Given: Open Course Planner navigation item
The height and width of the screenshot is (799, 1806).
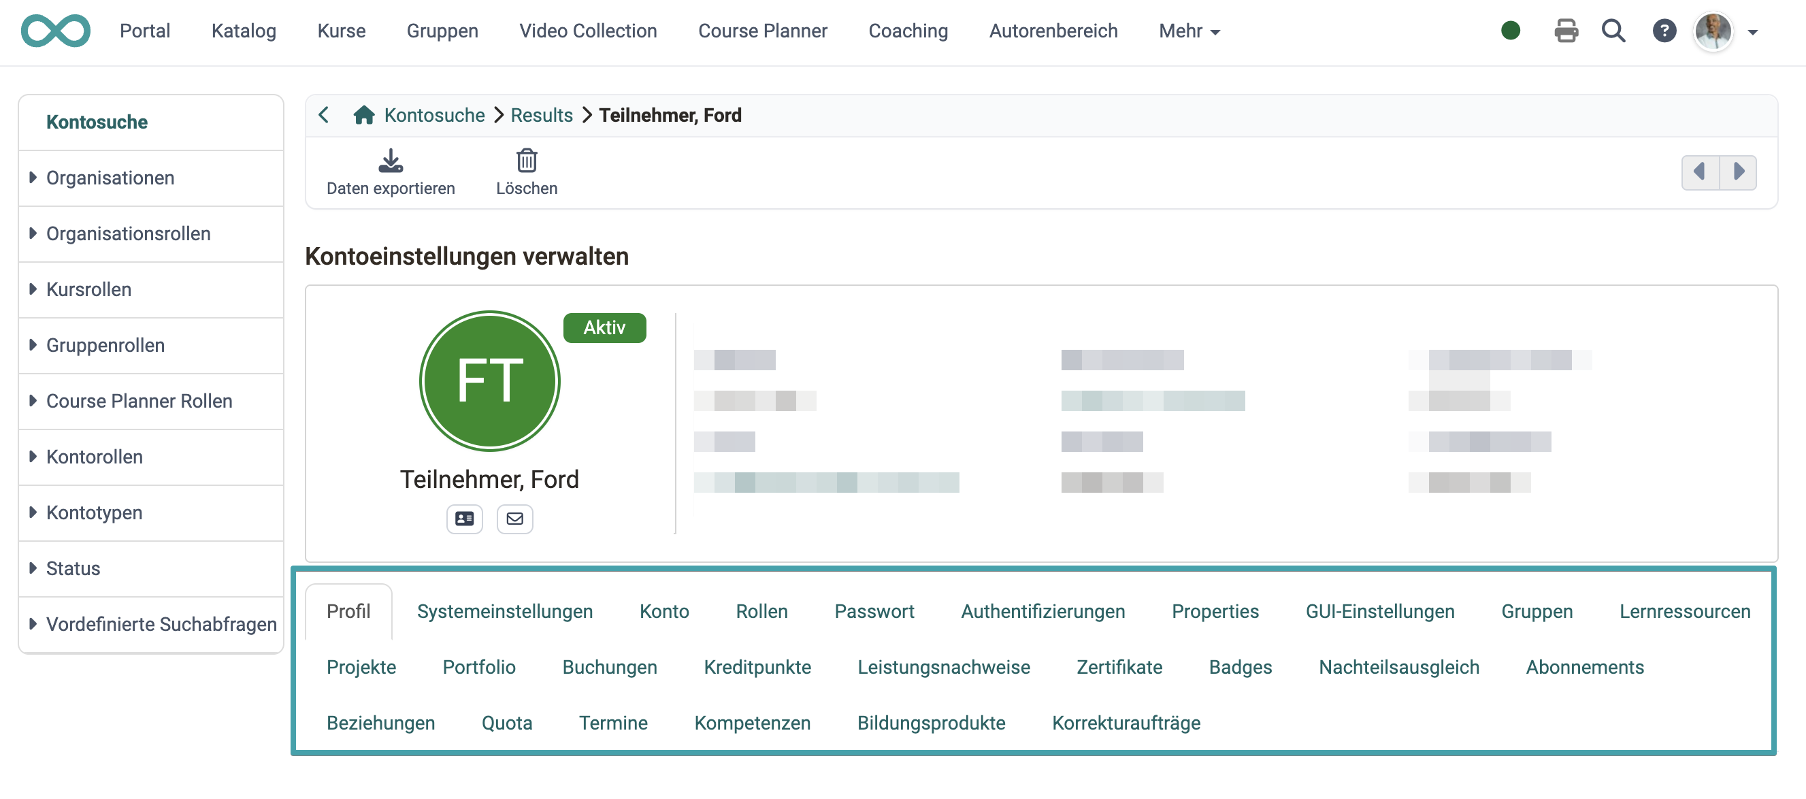Looking at the screenshot, I should click(x=762, y=31).
